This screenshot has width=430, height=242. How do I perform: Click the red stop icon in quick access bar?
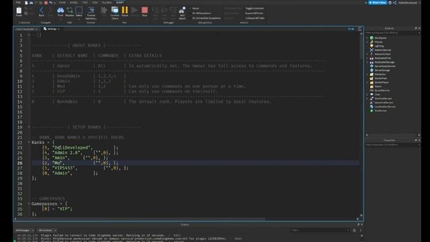pyautogui.click(x=46, y=3)
